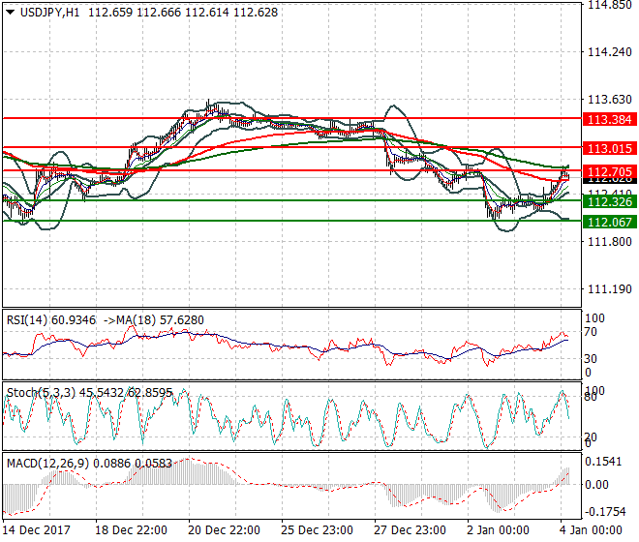Select the RSI(14) 60.9346 indicator label
Image resolution: width=639 pixels, height=542 pixels.
point(51,320)
